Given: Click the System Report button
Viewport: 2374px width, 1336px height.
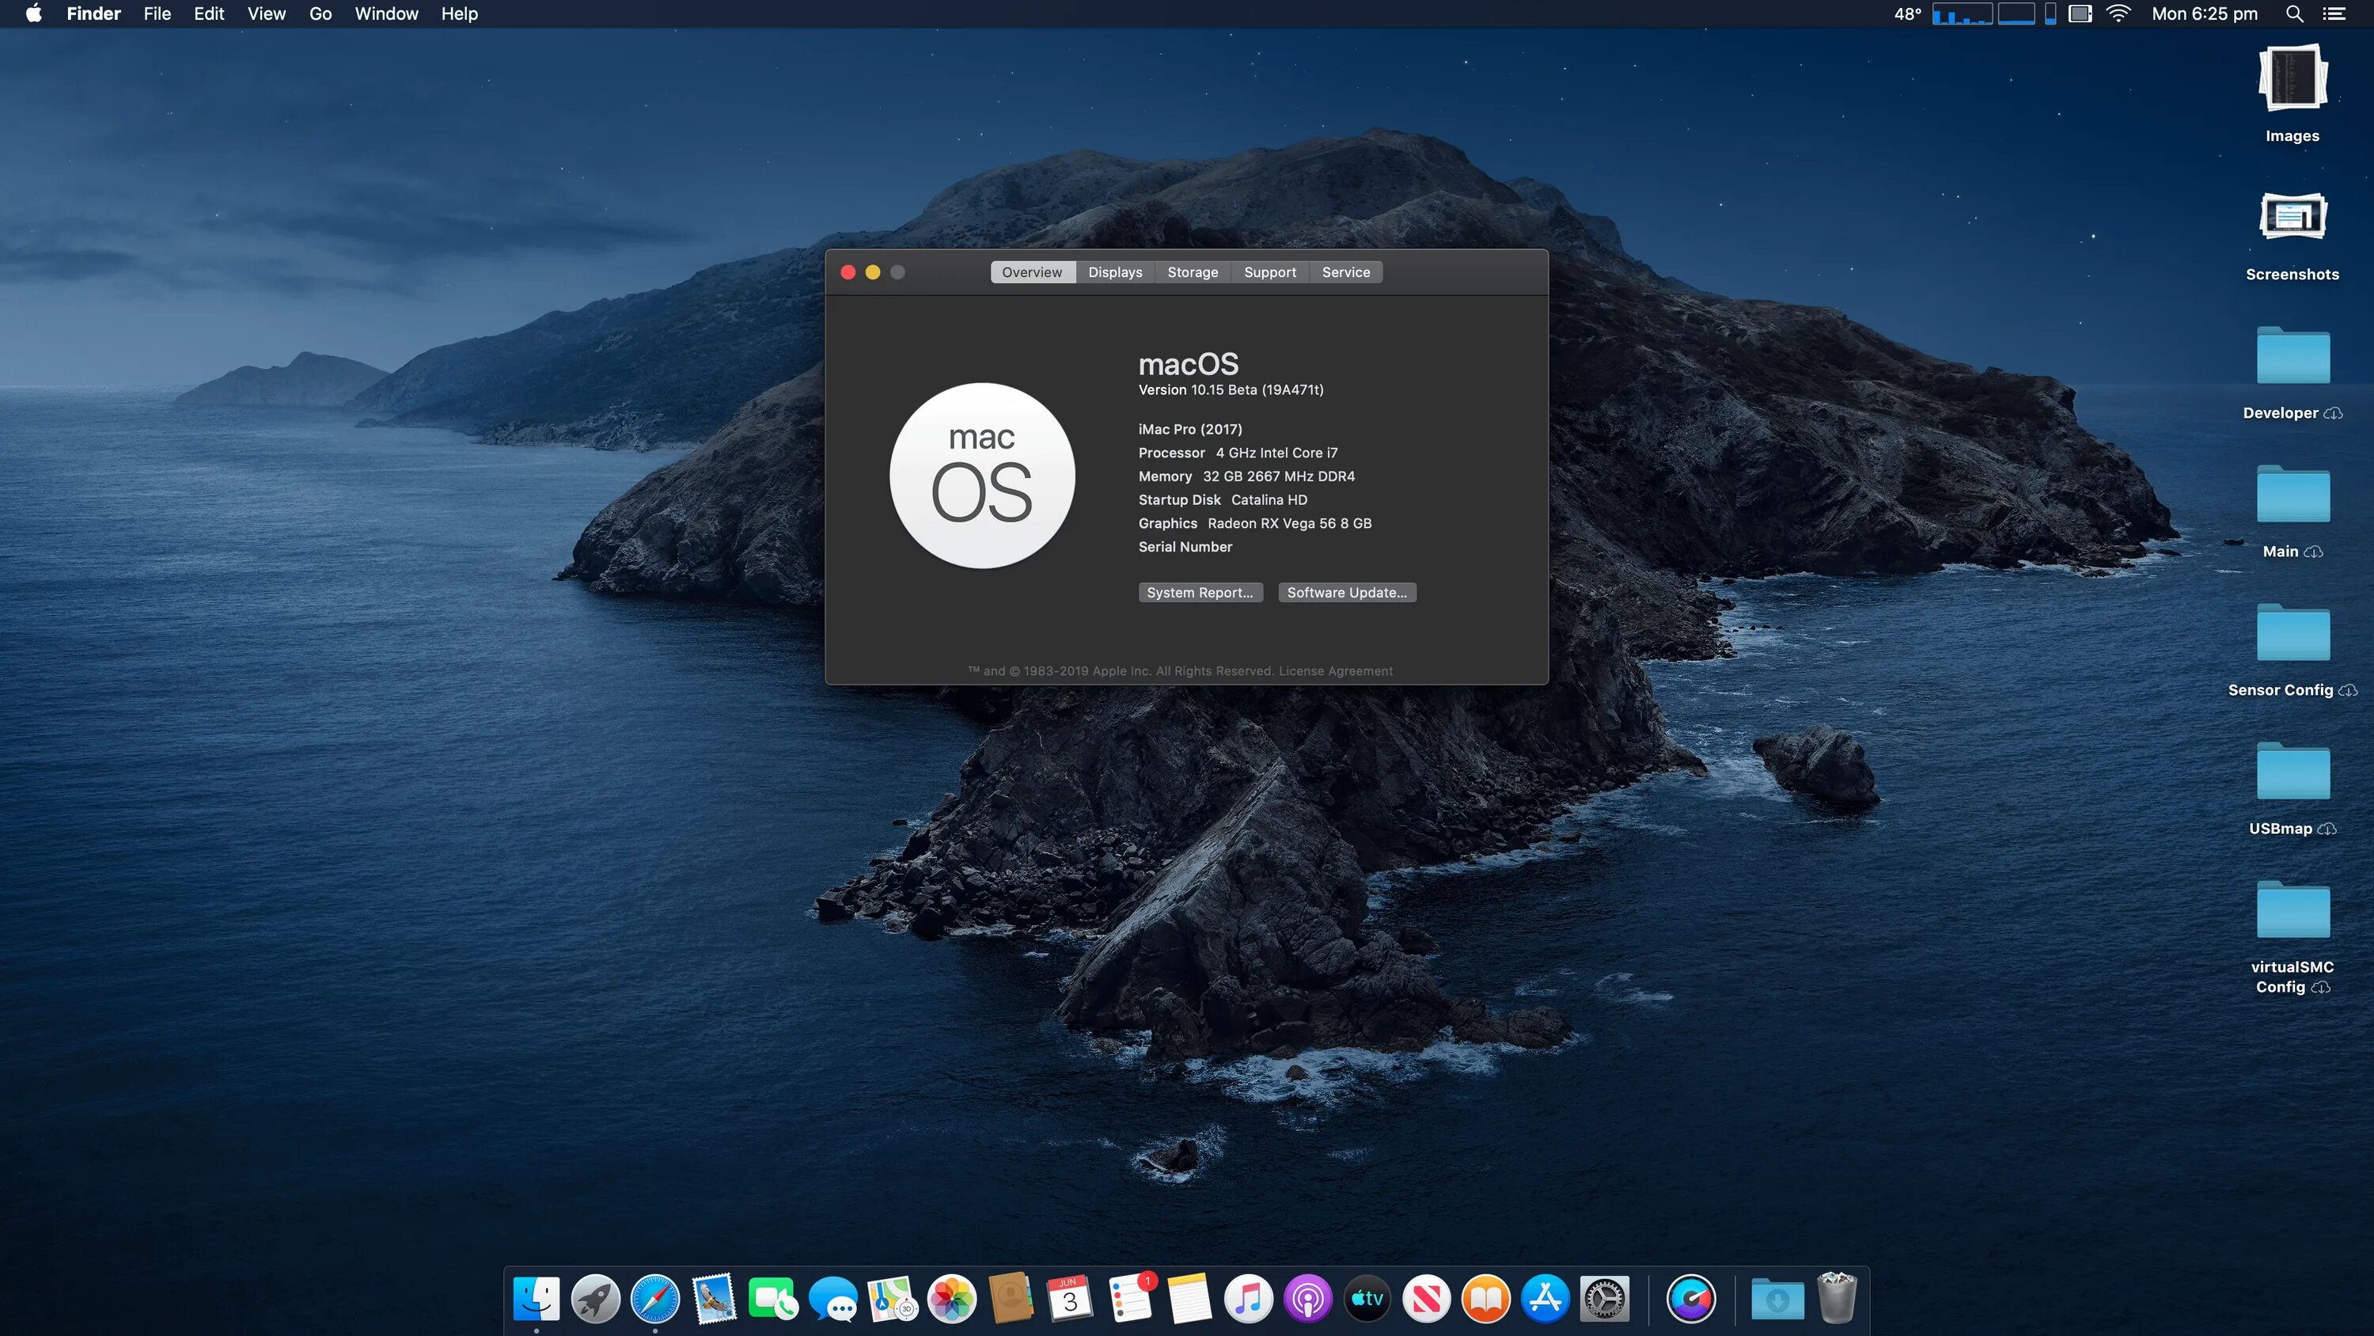Looking at the screenshot, I should click(x=1199, y=593).
